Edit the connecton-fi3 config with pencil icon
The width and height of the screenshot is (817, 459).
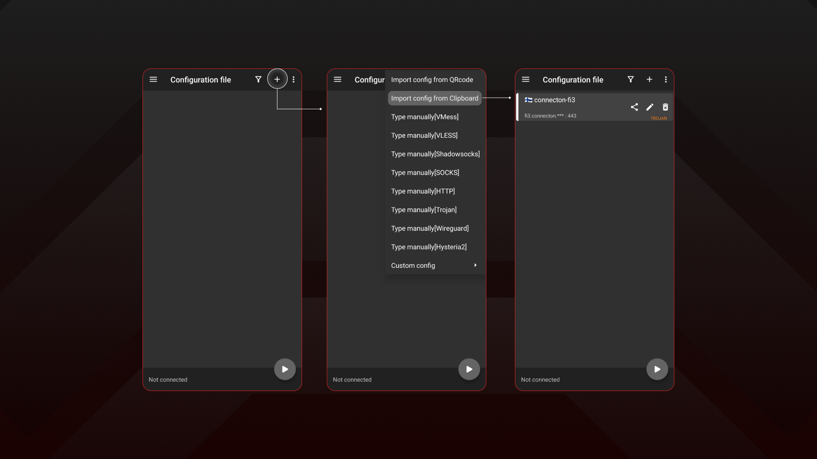pos(650,107)
